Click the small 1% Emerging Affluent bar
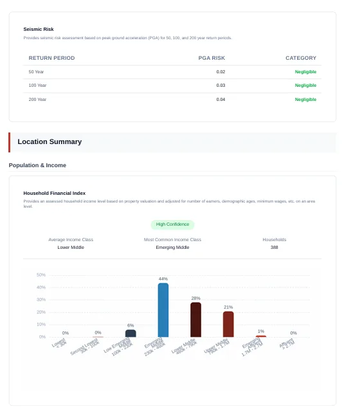 (261, 336)
